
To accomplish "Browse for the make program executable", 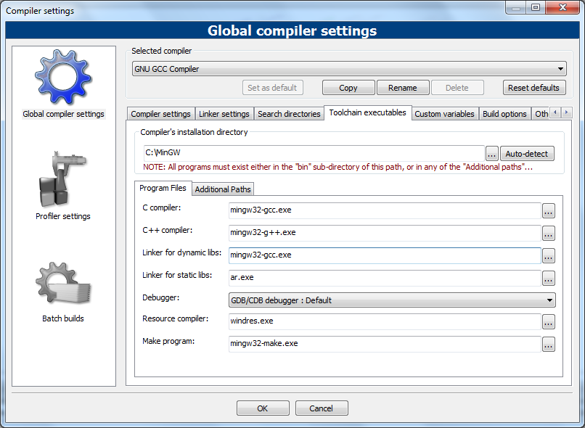I will (x=548, y=345).
